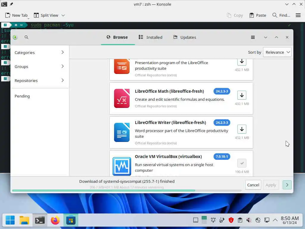Click Find in Konsole toolbar

(281, 15)
